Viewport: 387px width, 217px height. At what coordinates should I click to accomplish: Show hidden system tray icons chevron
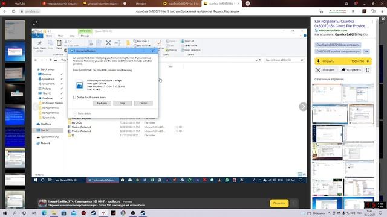(329, 213)
